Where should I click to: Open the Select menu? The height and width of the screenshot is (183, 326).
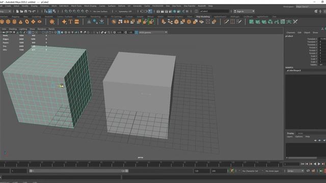[16, 6]
